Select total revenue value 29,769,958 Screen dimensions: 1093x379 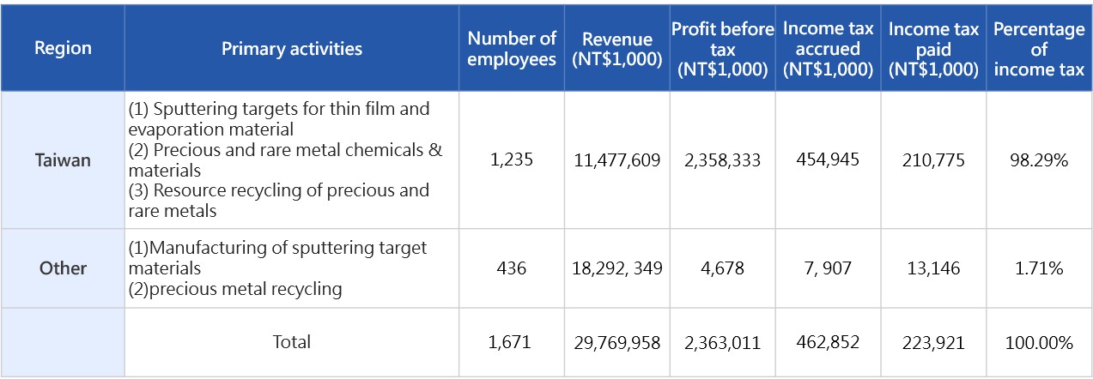point(616,343)
